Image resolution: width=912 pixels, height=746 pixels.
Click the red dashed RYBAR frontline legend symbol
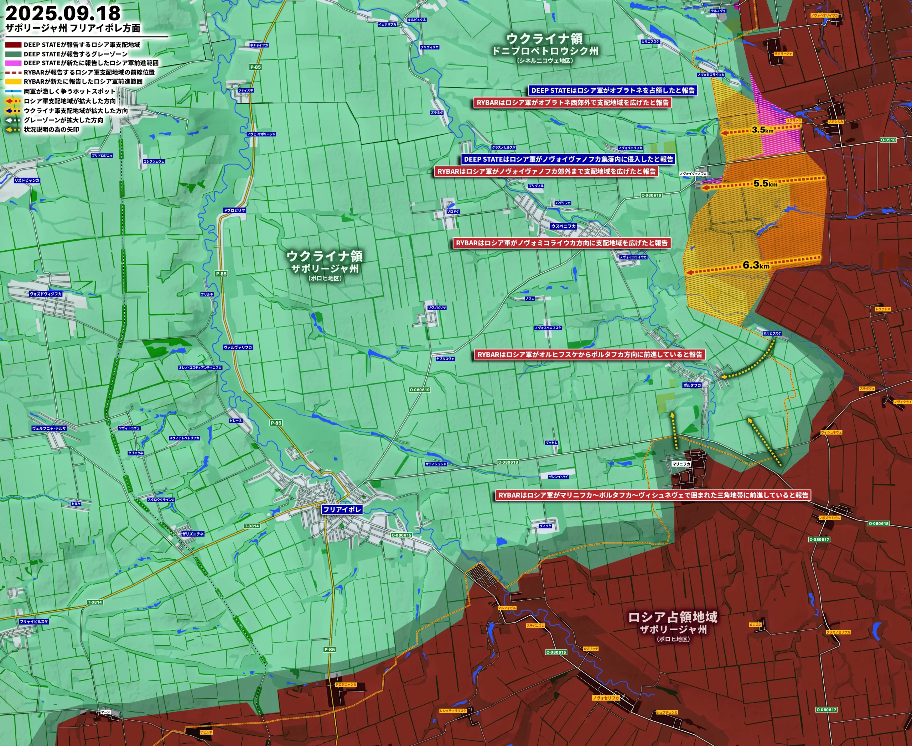coord(13,72)
